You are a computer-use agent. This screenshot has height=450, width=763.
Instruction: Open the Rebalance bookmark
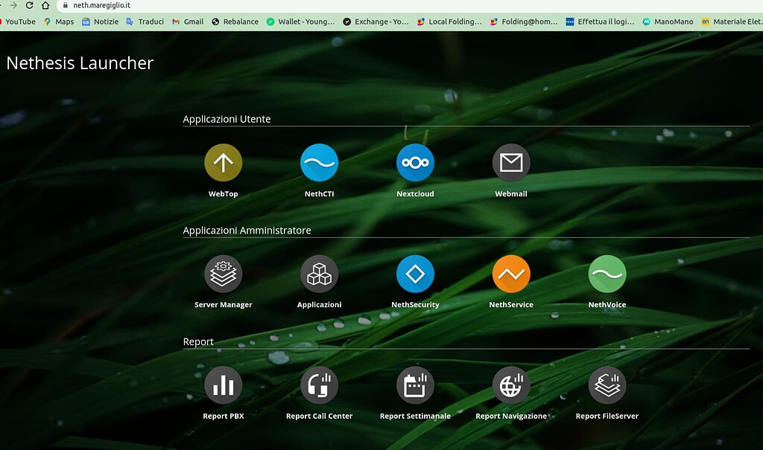pos(235,22)
